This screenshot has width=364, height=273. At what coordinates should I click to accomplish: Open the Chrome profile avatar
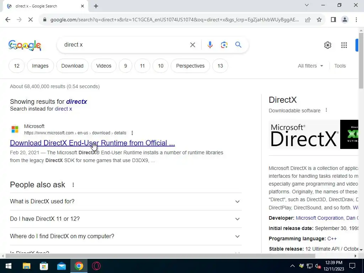(345, 20)
